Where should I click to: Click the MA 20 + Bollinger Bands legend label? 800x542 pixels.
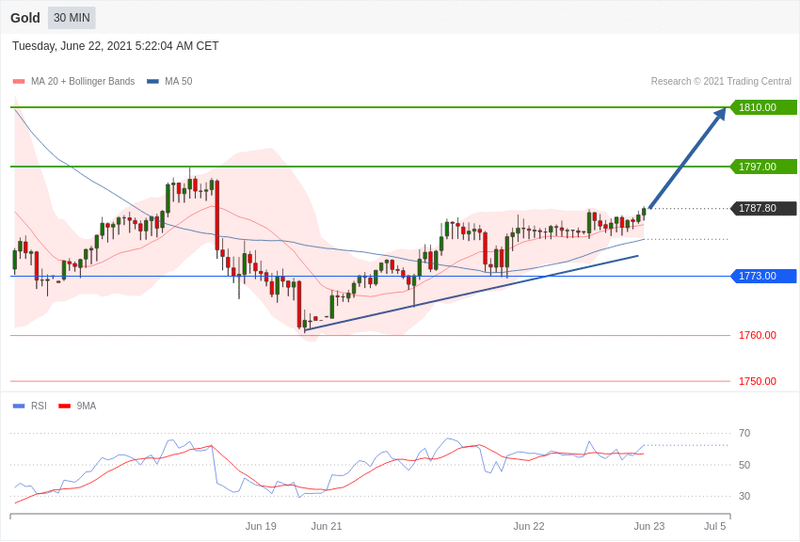tap(83, 81)
